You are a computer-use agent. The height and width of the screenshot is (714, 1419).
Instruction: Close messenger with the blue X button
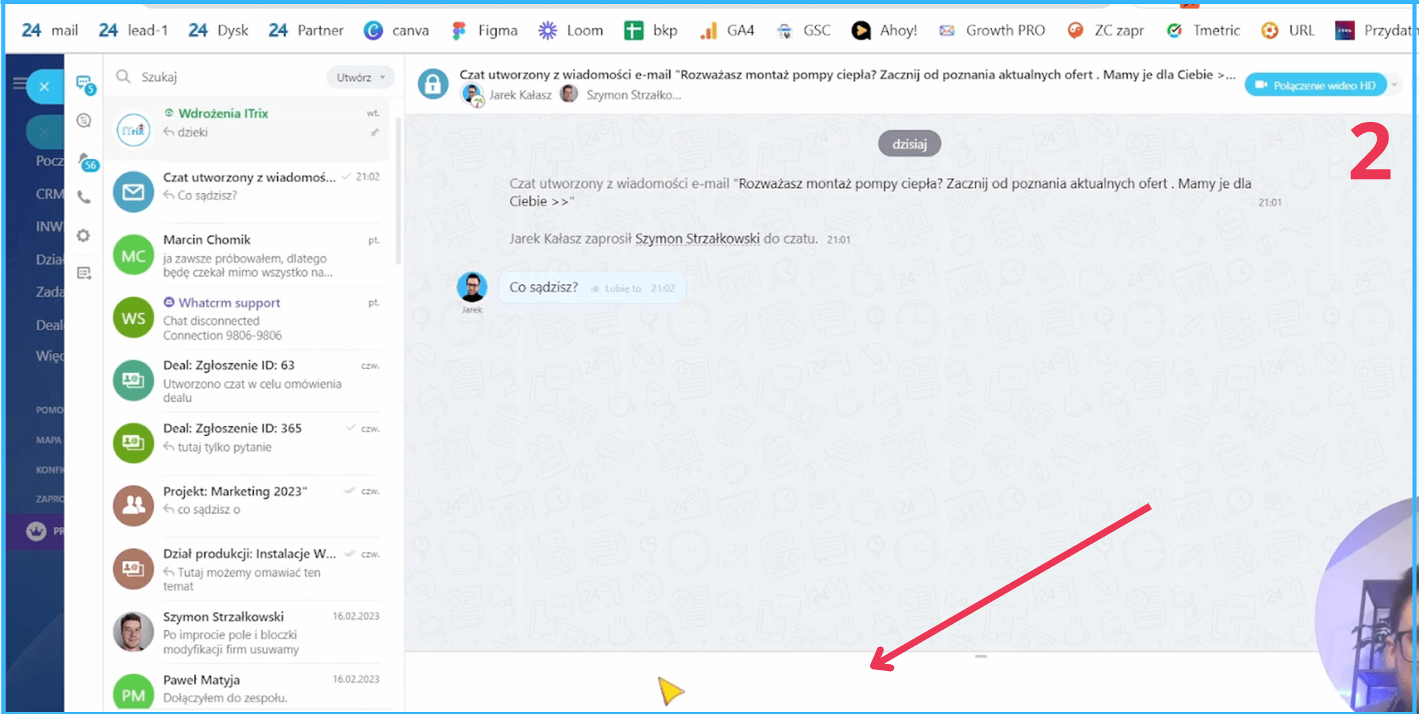coord(44,87)
